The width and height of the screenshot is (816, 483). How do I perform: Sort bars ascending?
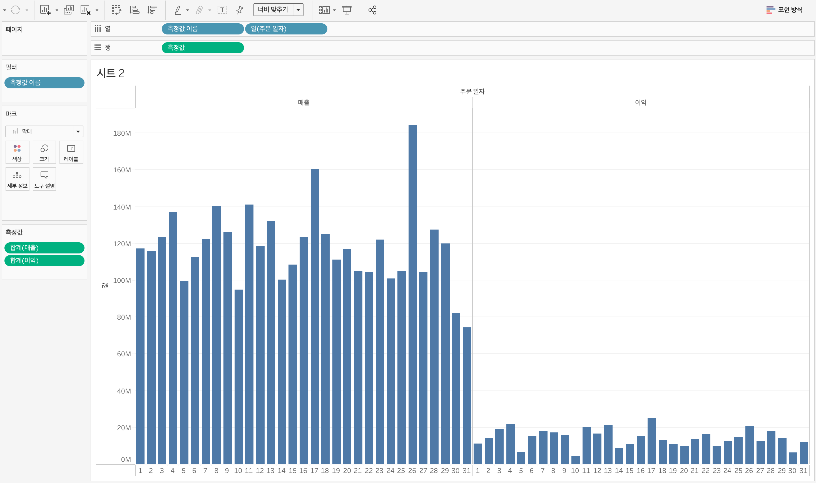134,10
